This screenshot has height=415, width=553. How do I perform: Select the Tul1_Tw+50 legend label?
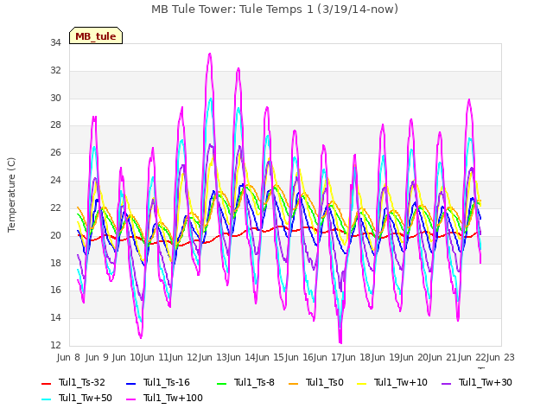pos(86,398)
